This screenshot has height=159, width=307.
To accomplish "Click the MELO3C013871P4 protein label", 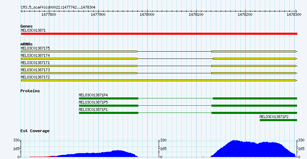I will (93, 95).
